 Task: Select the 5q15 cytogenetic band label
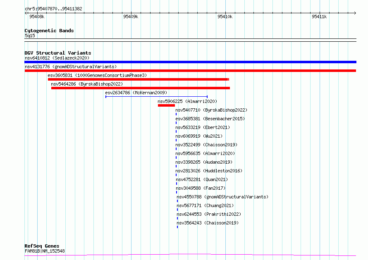(30, 36)
